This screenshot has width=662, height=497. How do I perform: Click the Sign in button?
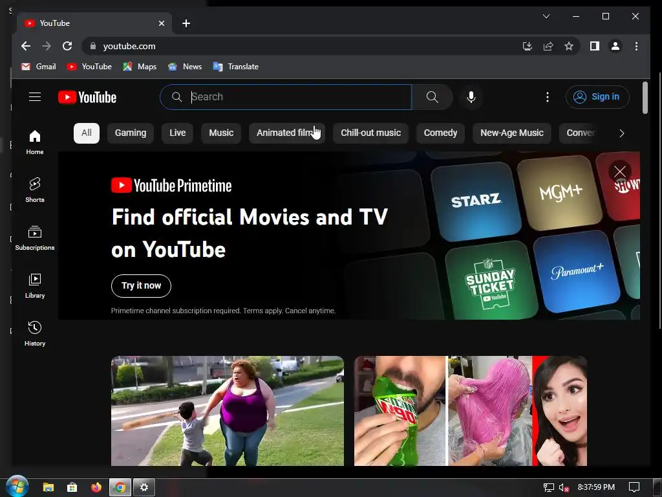pyautogui.click(x=597, y=97)
